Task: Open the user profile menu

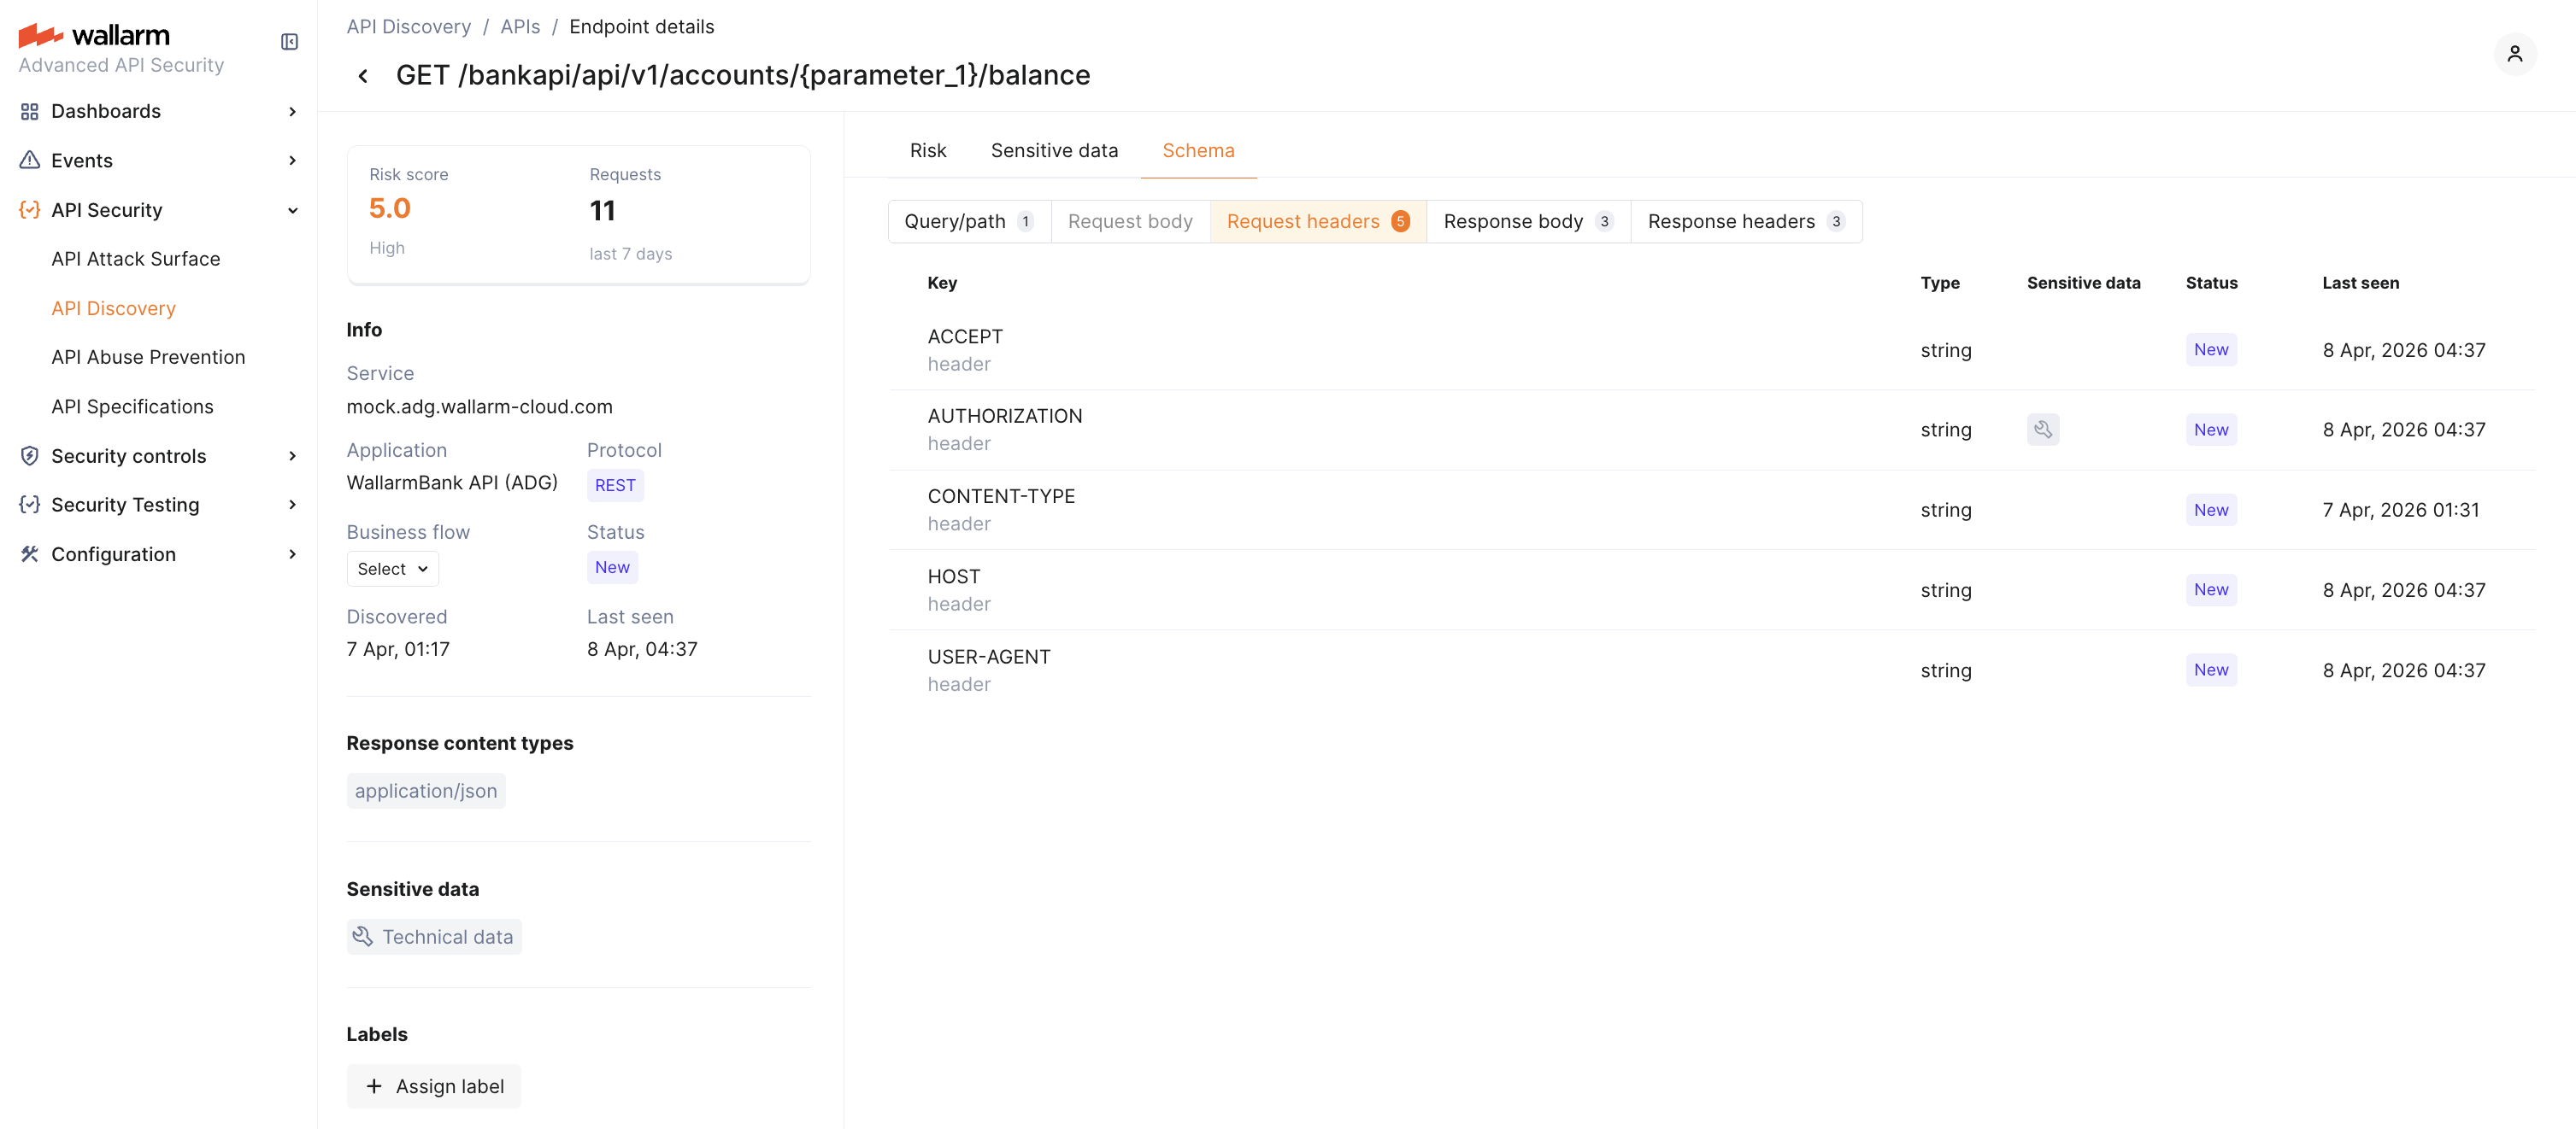Action: pos(2516,54)
